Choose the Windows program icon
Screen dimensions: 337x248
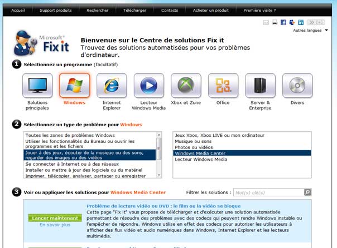pos(75,86)
